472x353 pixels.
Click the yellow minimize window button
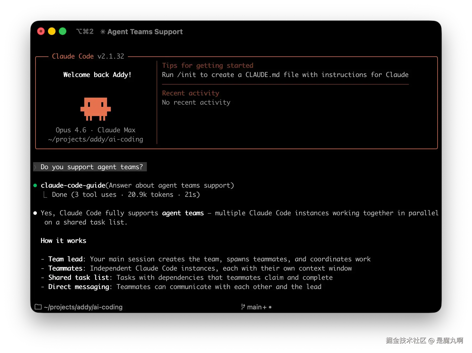coord(52,31)
